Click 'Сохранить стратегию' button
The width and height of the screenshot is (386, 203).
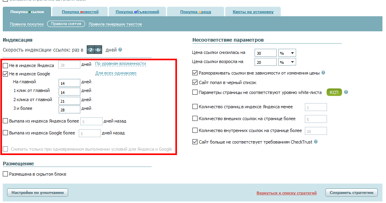tap(352, 193)
